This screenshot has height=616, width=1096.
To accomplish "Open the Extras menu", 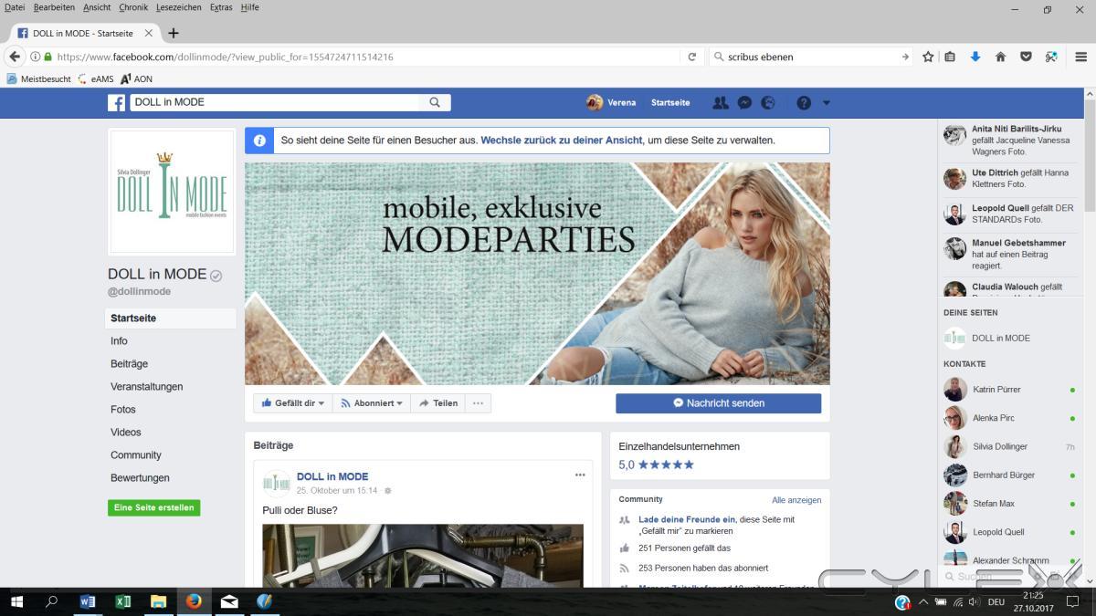I will point(221,7).
